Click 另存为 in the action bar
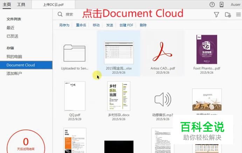The width and height of the screenshot is (242, 153). pyautogui.click(x=64, y=25)
